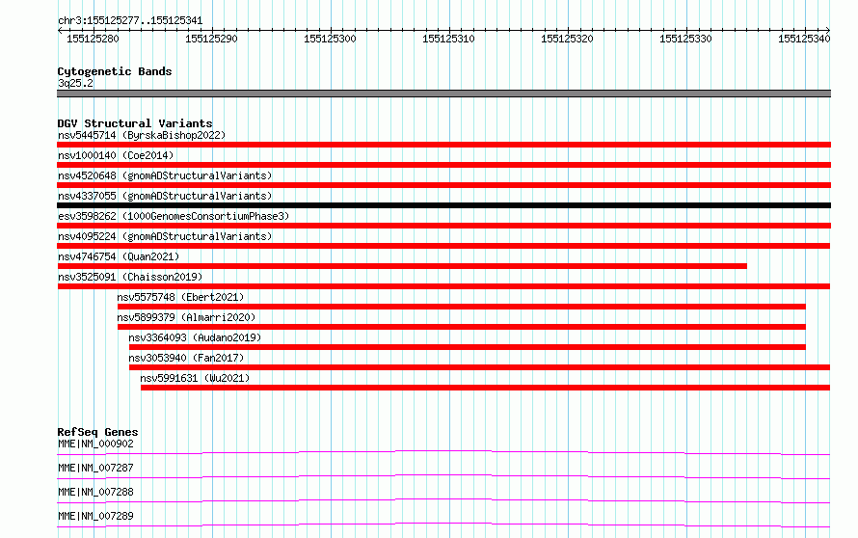Click ruler tick label 155125290
The width and height of the screenshot is (858, 538).
[x=211, y=39]
